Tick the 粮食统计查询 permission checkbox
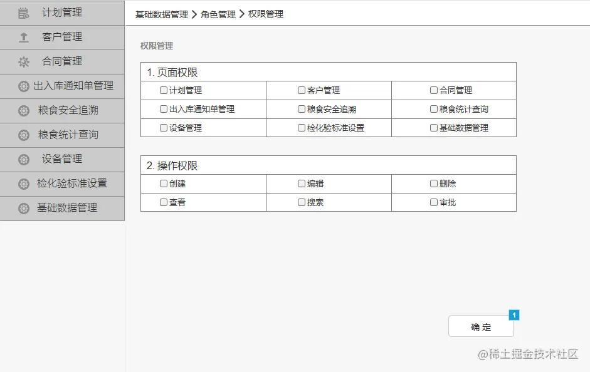The image size is (590, 372). tap(434, 109)
